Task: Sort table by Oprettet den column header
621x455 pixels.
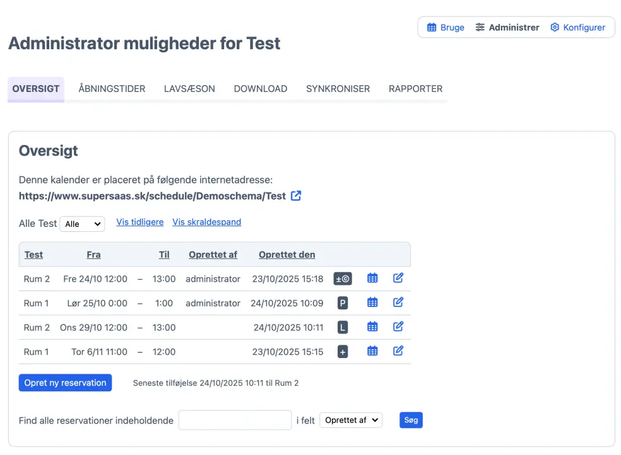Action: (x=287, y=255)
